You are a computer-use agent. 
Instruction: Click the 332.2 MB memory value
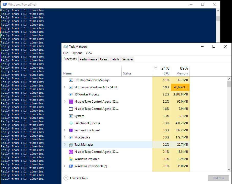tap(182, 130)
